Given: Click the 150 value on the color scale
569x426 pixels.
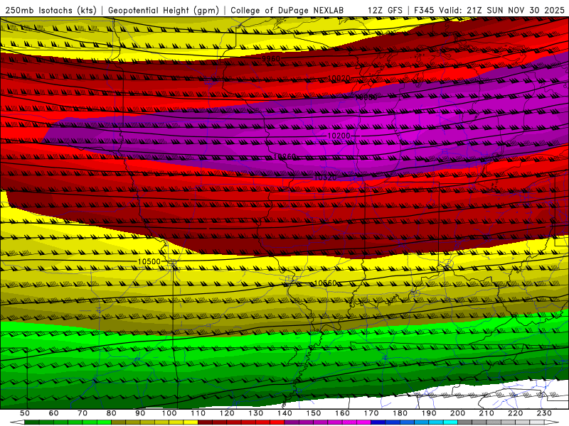Looking at the screenshot, I should [x=314, y=413].
